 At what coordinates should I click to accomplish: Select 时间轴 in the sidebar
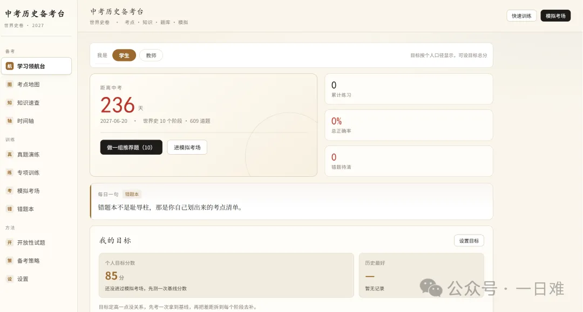click(x=37, y=121)
